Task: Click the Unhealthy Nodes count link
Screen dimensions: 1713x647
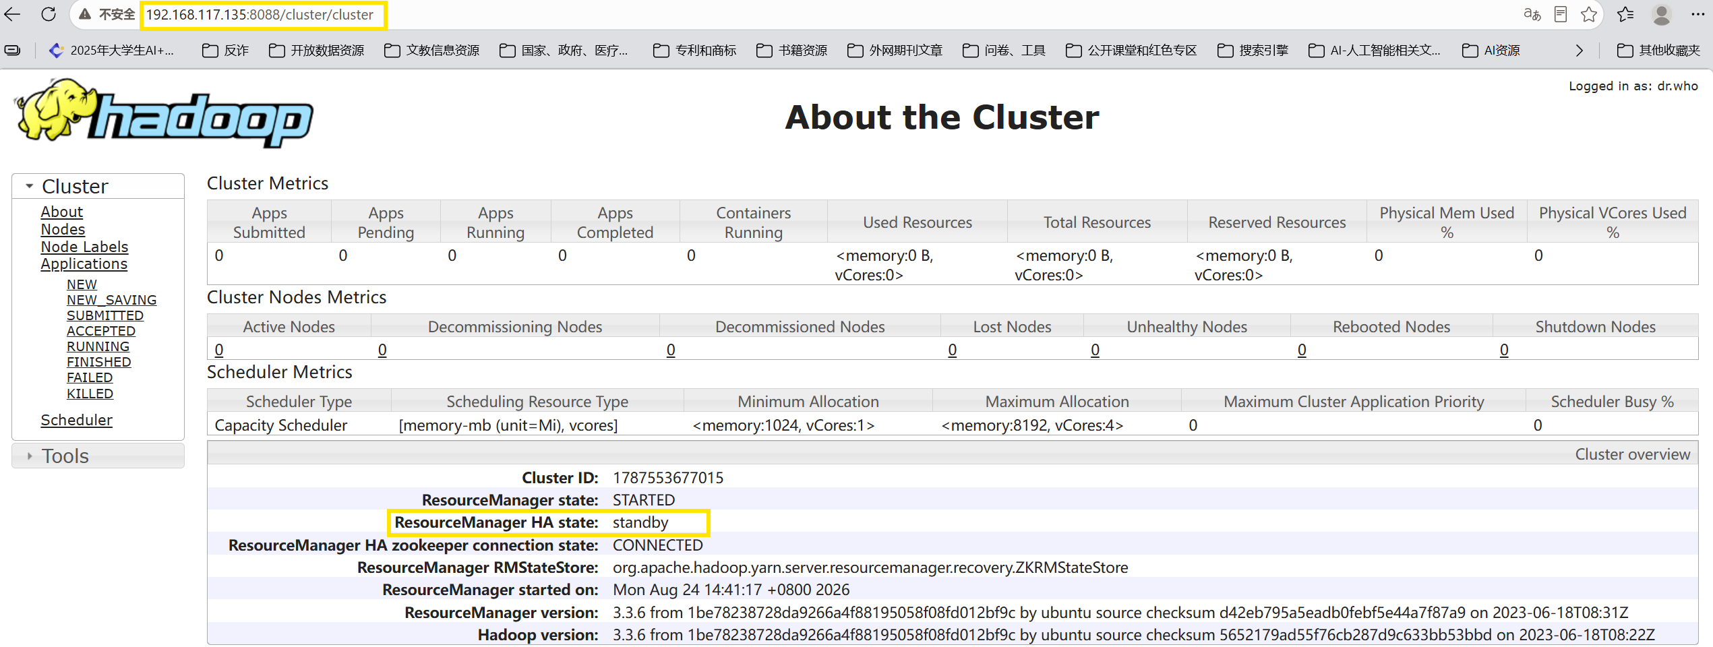Action: [1095, 350]
